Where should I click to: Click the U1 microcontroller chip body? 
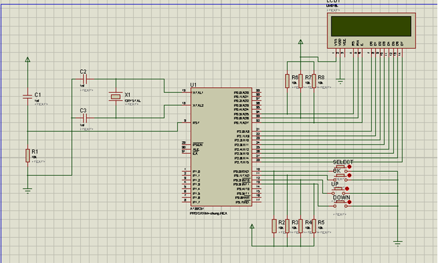tap(218, 148)
